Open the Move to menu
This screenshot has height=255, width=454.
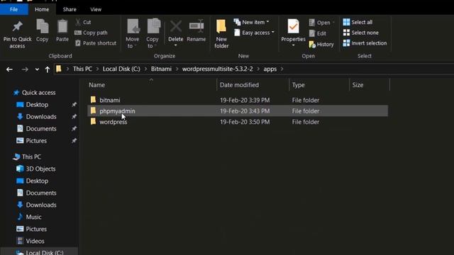point(133,34)
